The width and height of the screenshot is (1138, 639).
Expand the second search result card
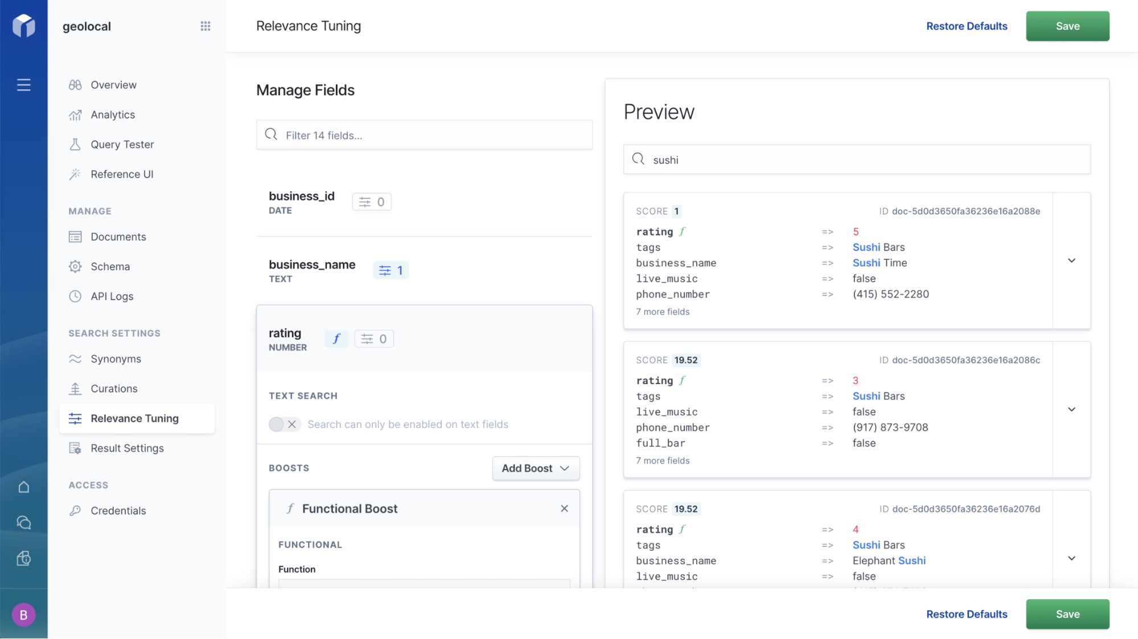point(1071,409)
